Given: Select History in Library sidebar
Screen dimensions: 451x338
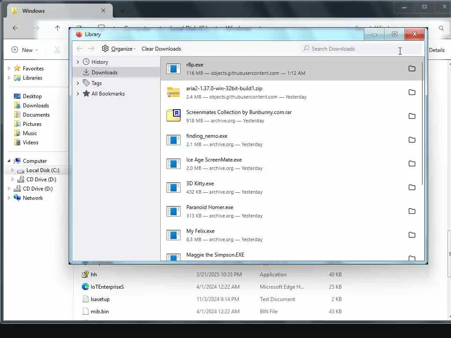Looking at the screenshot, I should coord(116,62).
